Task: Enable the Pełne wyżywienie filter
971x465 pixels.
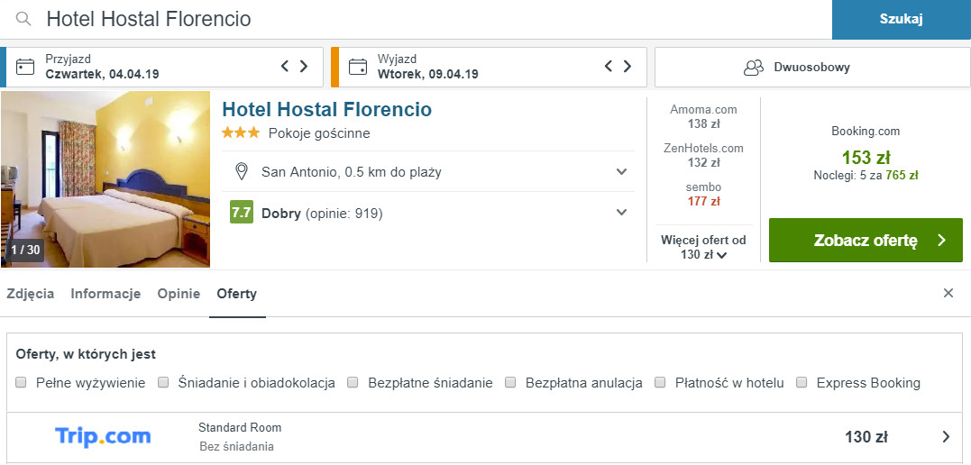Action: [21, 382]
